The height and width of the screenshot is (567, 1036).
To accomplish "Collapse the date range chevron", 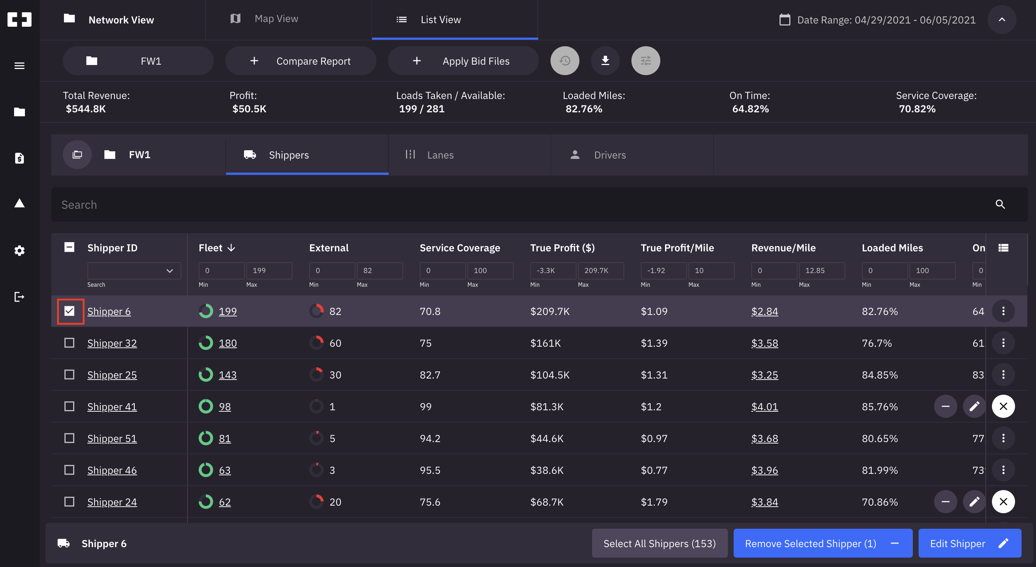I will pyautogui.click(x=1001, y=19).
